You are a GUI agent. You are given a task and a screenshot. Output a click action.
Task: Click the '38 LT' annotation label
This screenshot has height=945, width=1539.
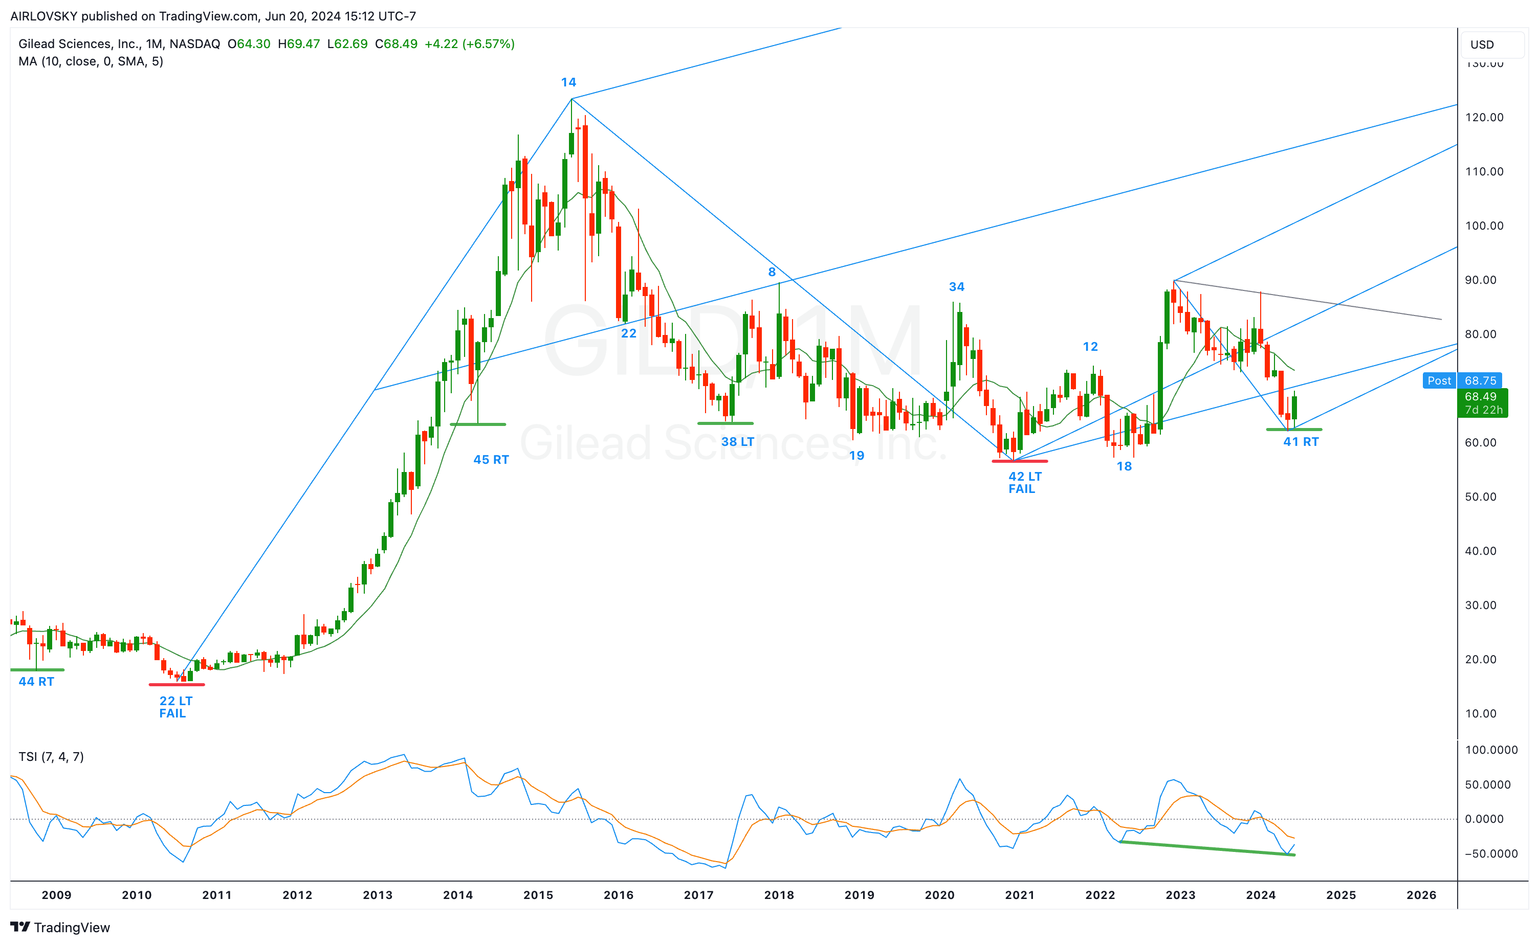tap(737, 442)
